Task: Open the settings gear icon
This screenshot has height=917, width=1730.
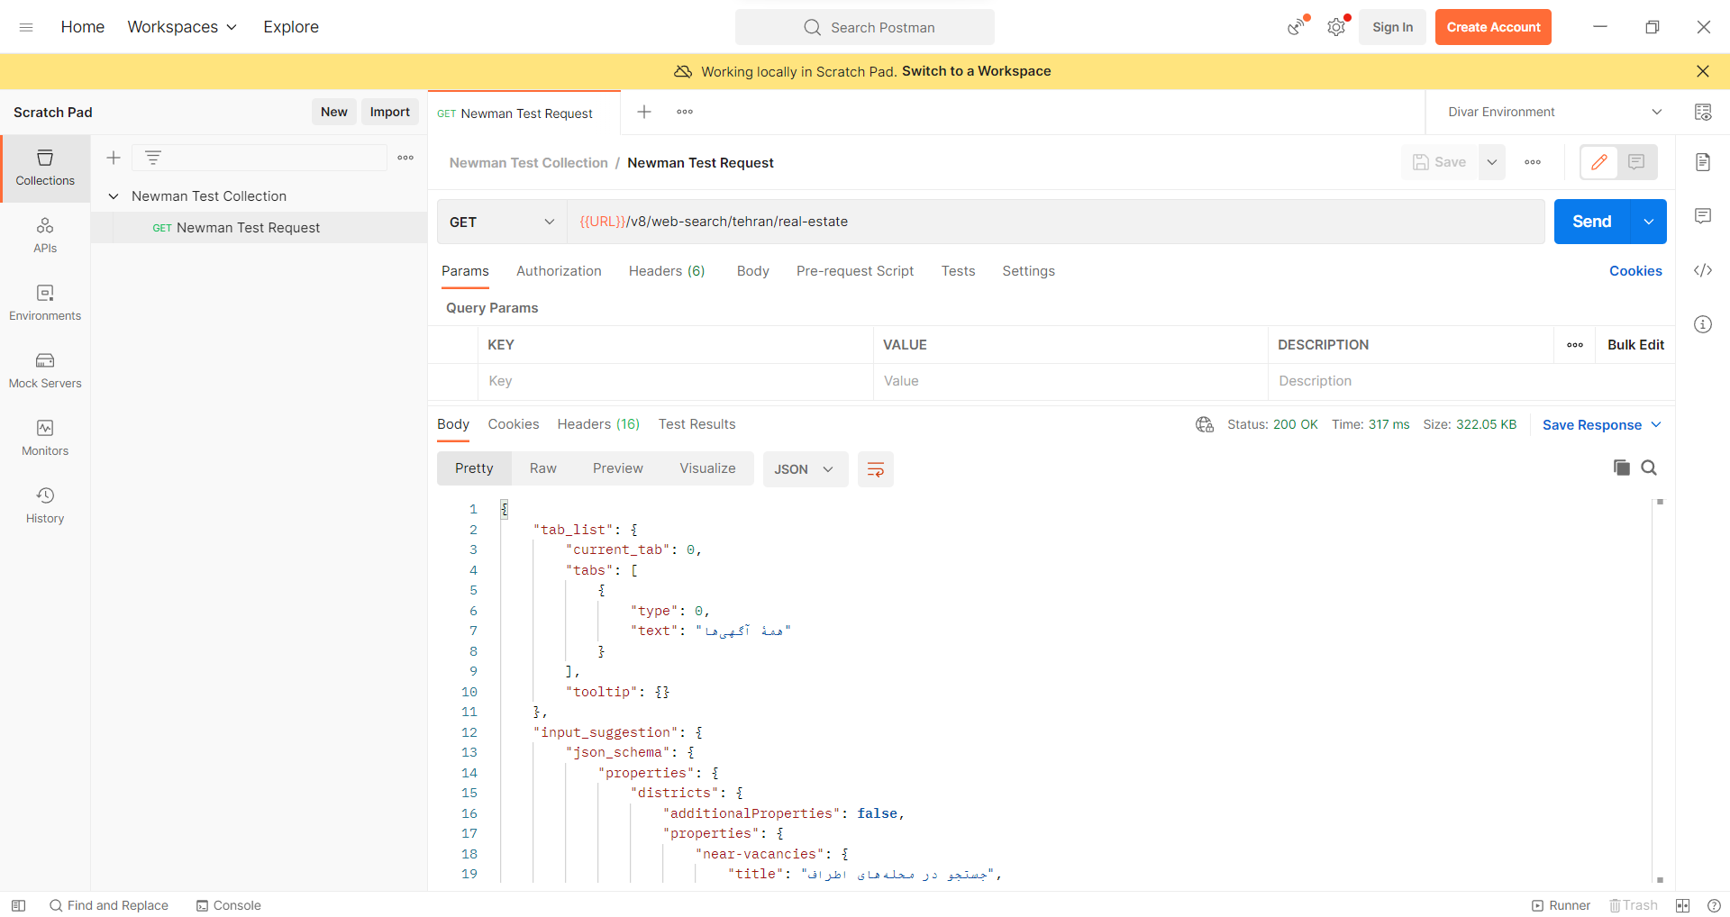Action: point(1336,27)
